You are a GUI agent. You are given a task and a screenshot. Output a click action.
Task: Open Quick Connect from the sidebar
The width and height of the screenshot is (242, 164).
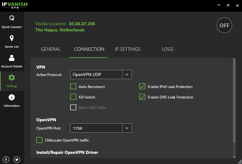click(x=12, y=22)
